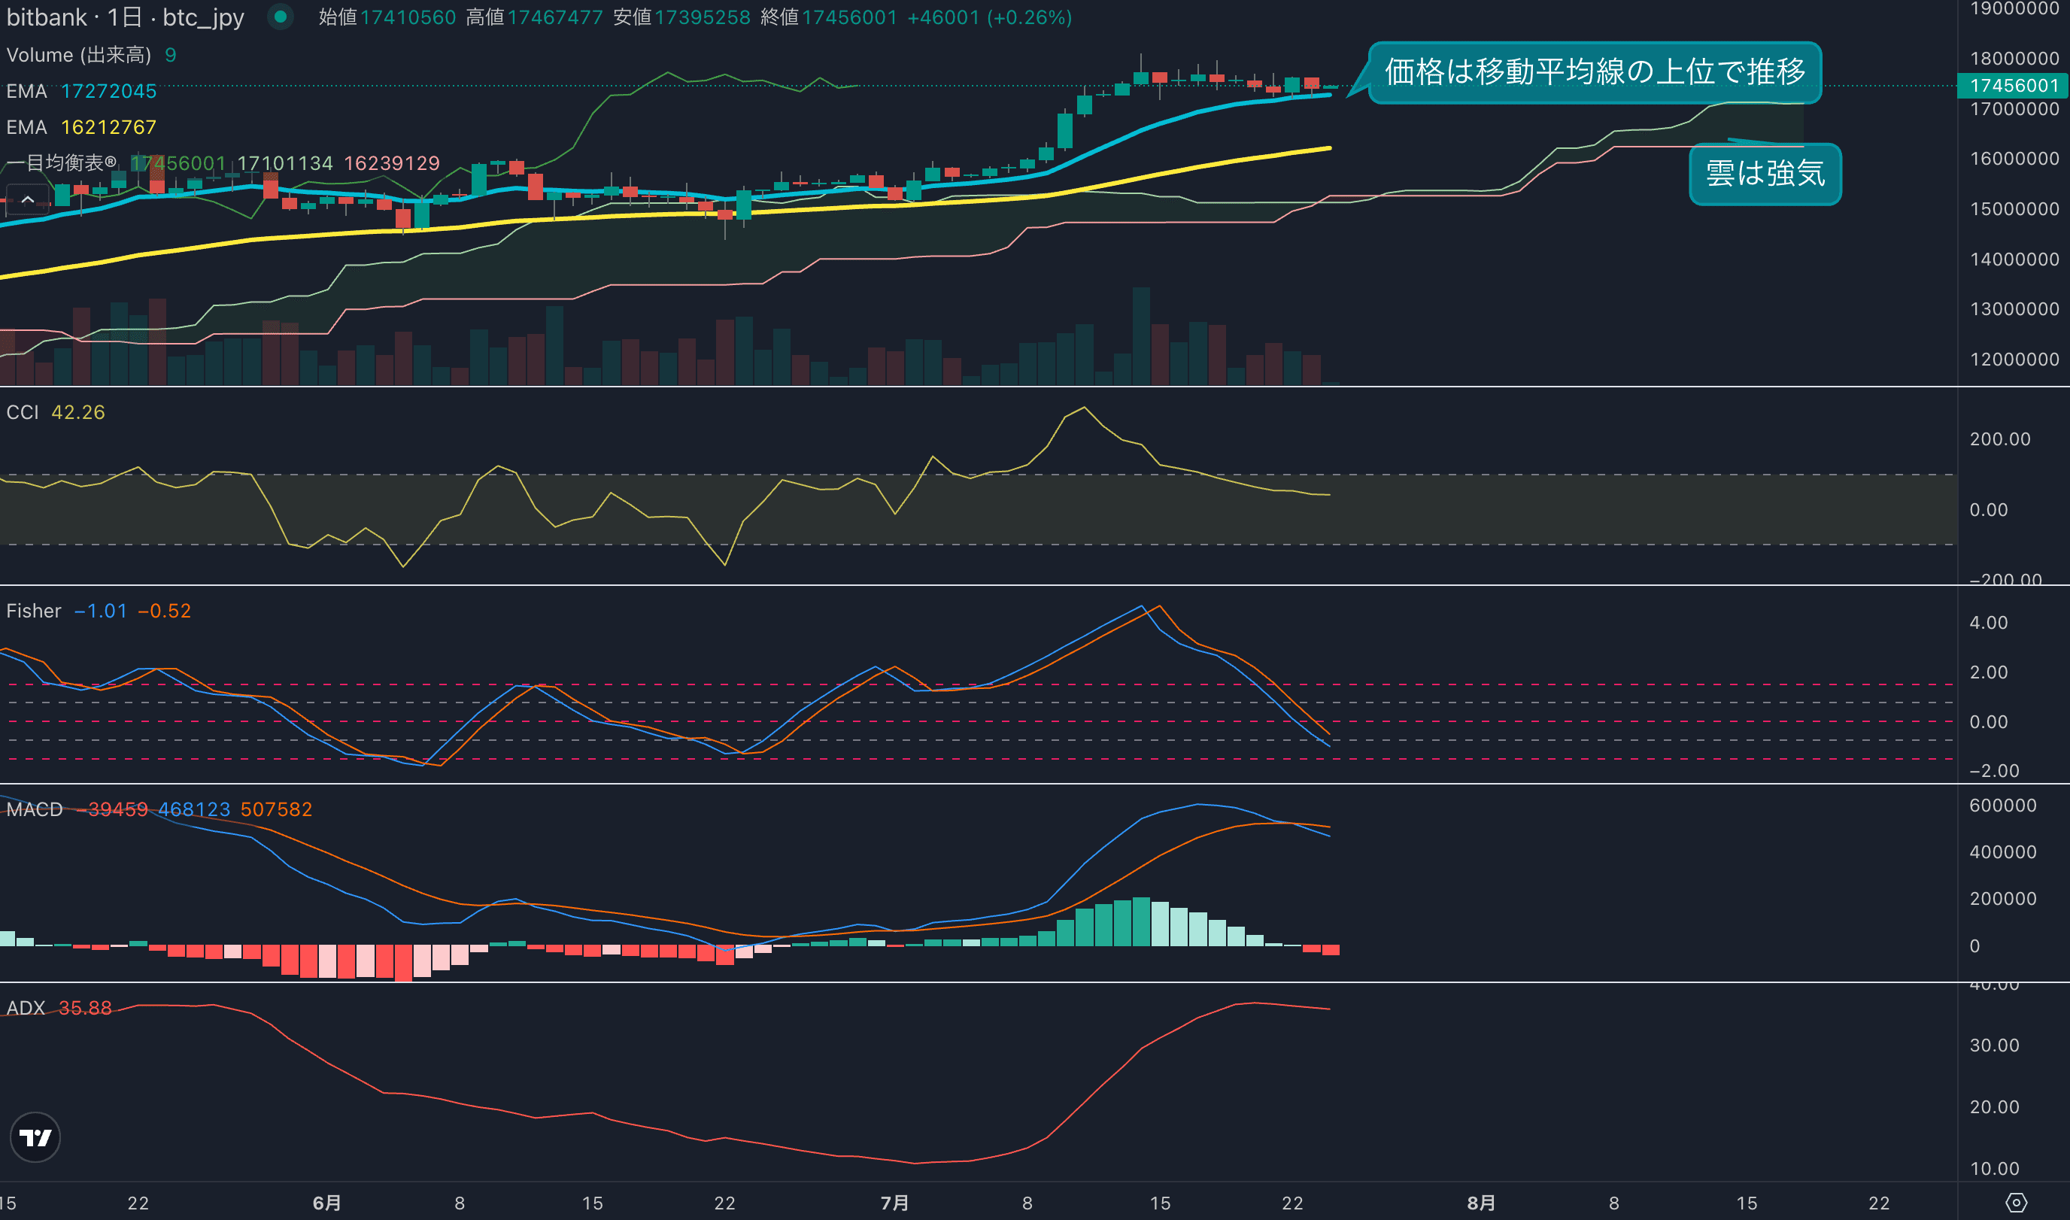Image resolution: width=2070 pixels, height=1220 pixels.
Task: Click the green market status dot
Action: pos(281,17)
